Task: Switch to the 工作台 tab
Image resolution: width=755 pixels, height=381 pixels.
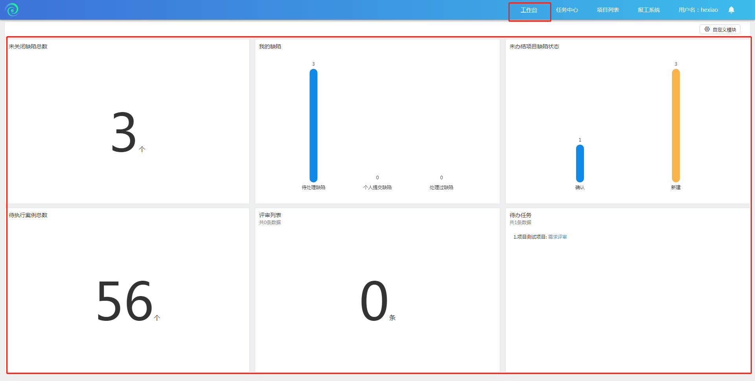Action: pos(528,10)
